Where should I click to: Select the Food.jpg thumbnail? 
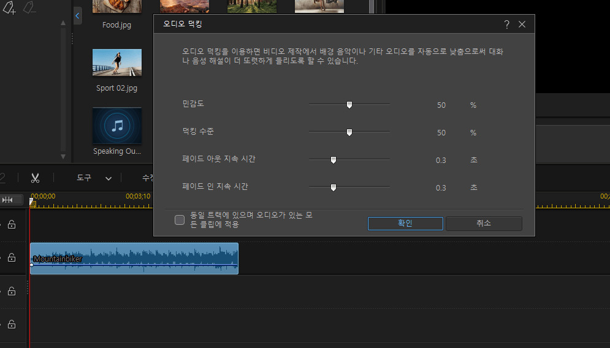coord(116,6)
